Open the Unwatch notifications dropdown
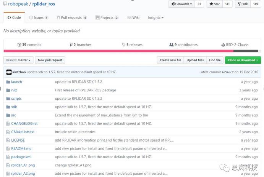Screen dimensions: 264x177 click(182, 4)
